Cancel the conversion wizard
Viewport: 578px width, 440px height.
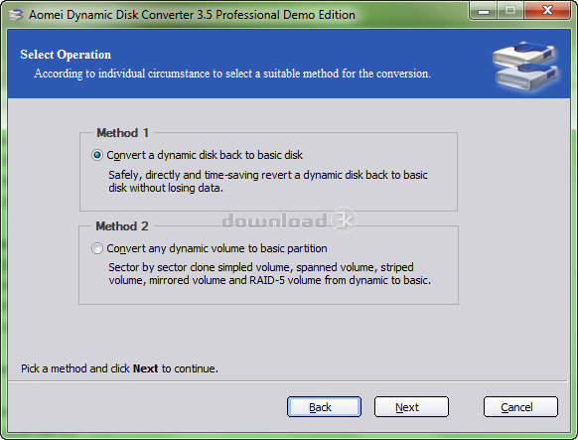tap(520, 407)
